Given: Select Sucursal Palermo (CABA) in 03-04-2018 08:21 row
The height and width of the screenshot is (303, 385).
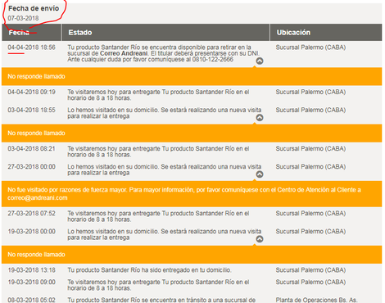Looking at the screenshot, I should tap(310, 149).
